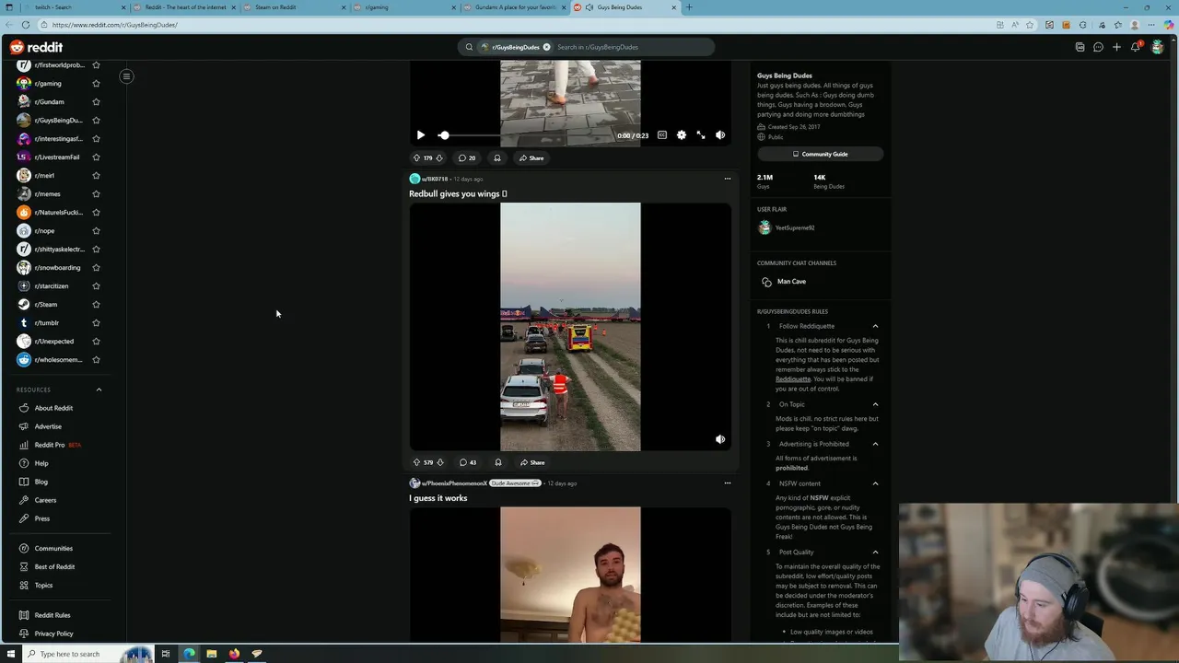This screenshot has height=663, width=1179.
Task: Open 'I guess it works' post title
Action: click(x=438, y=498)
